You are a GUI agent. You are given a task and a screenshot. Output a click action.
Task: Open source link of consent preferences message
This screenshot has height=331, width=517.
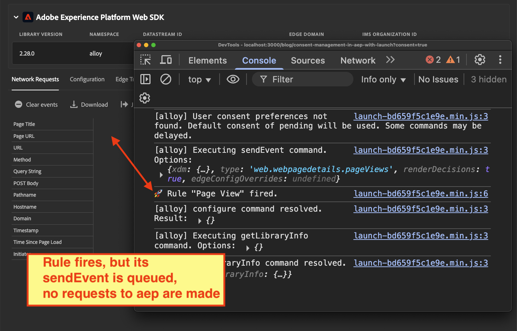[421, 116]
